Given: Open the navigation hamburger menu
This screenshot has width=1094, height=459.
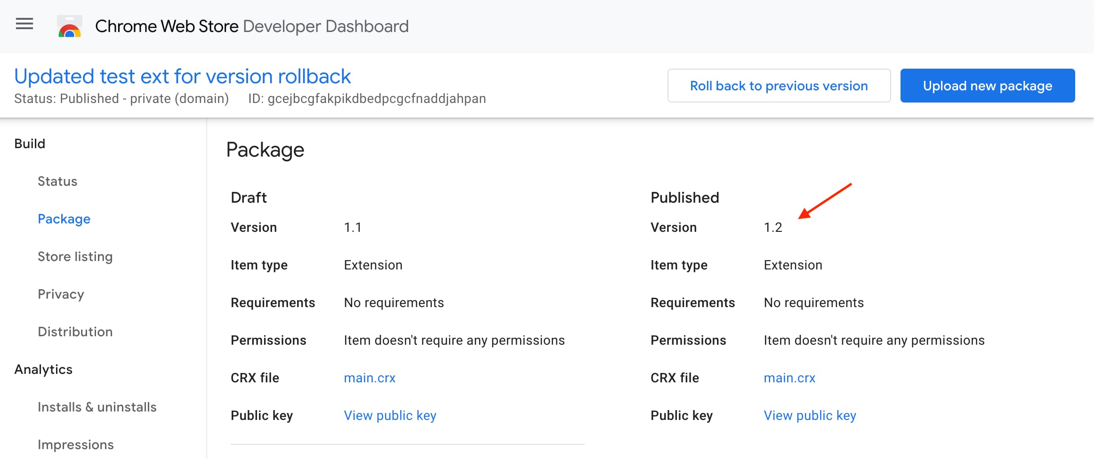Looking at the screenshot, I should point(24,24).
